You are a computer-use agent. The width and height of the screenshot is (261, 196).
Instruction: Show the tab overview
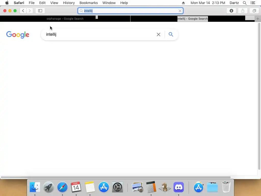[254, 11]
